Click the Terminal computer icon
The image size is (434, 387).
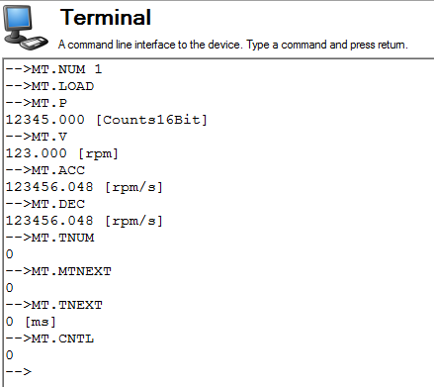click(x=26, y=28)
